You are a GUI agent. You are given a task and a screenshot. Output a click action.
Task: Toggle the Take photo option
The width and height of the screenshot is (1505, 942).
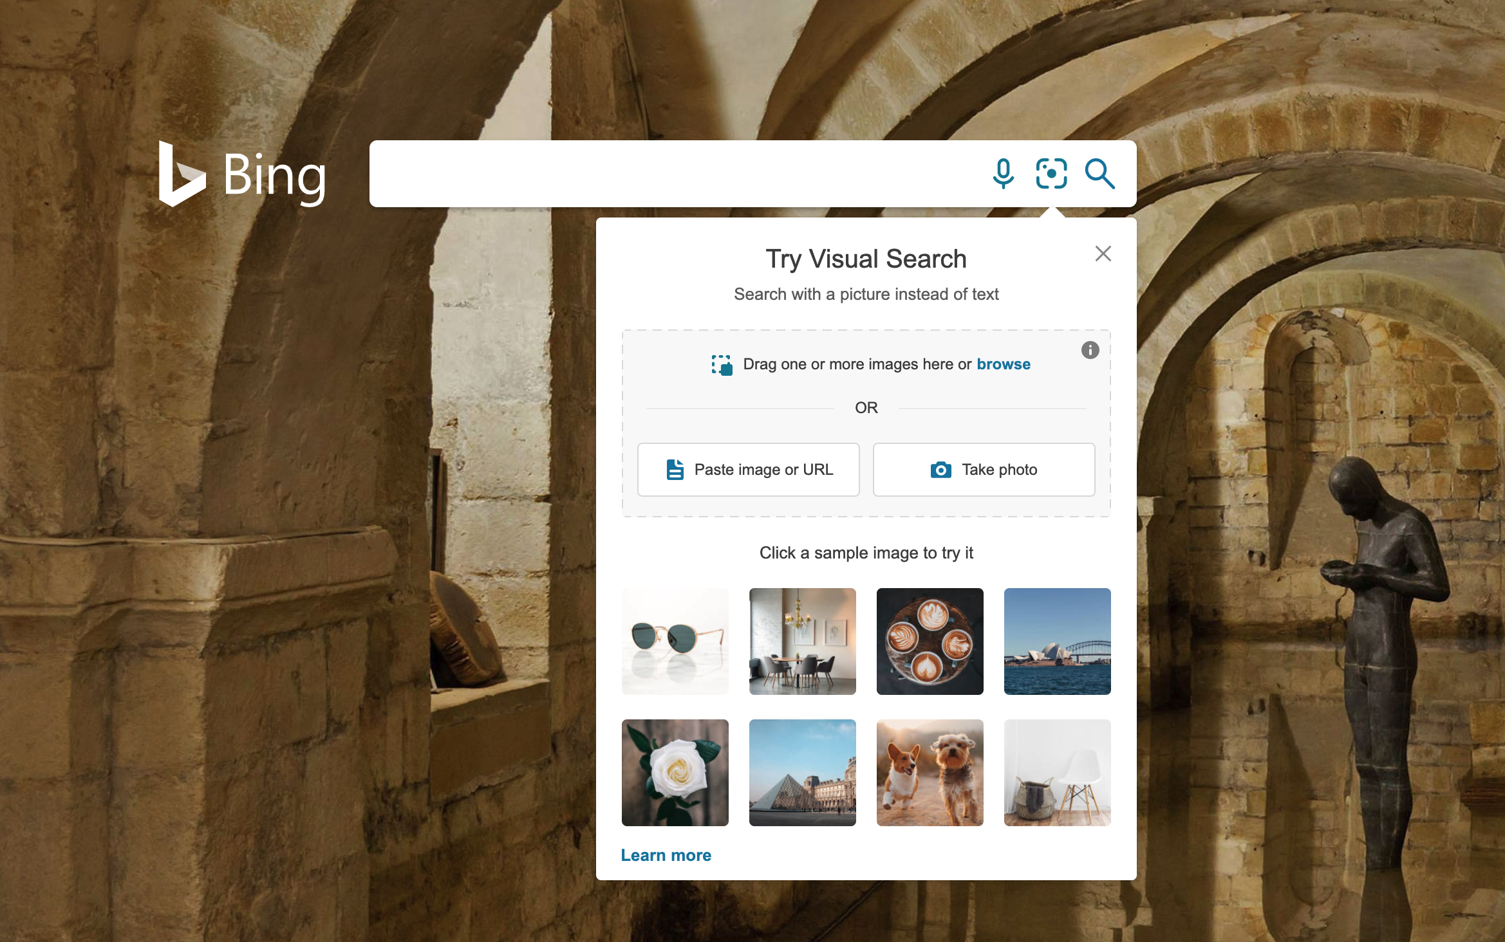click(x=982, y=469)
